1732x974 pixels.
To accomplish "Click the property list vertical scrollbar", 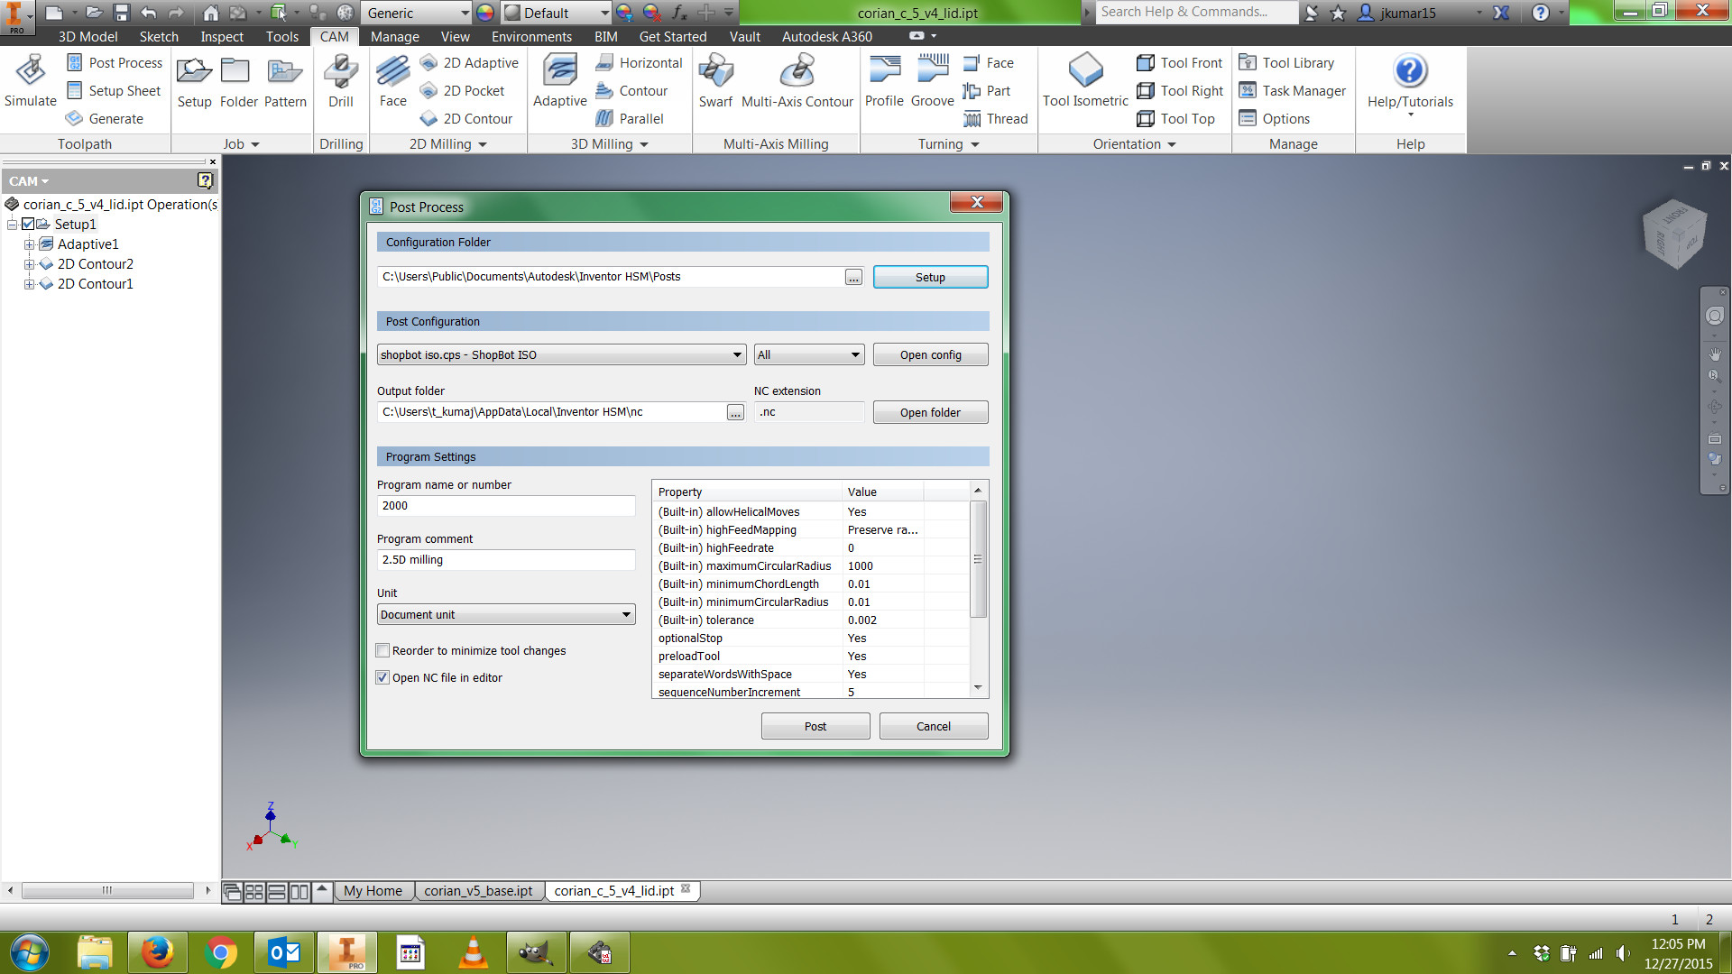I will coord(978,559).
